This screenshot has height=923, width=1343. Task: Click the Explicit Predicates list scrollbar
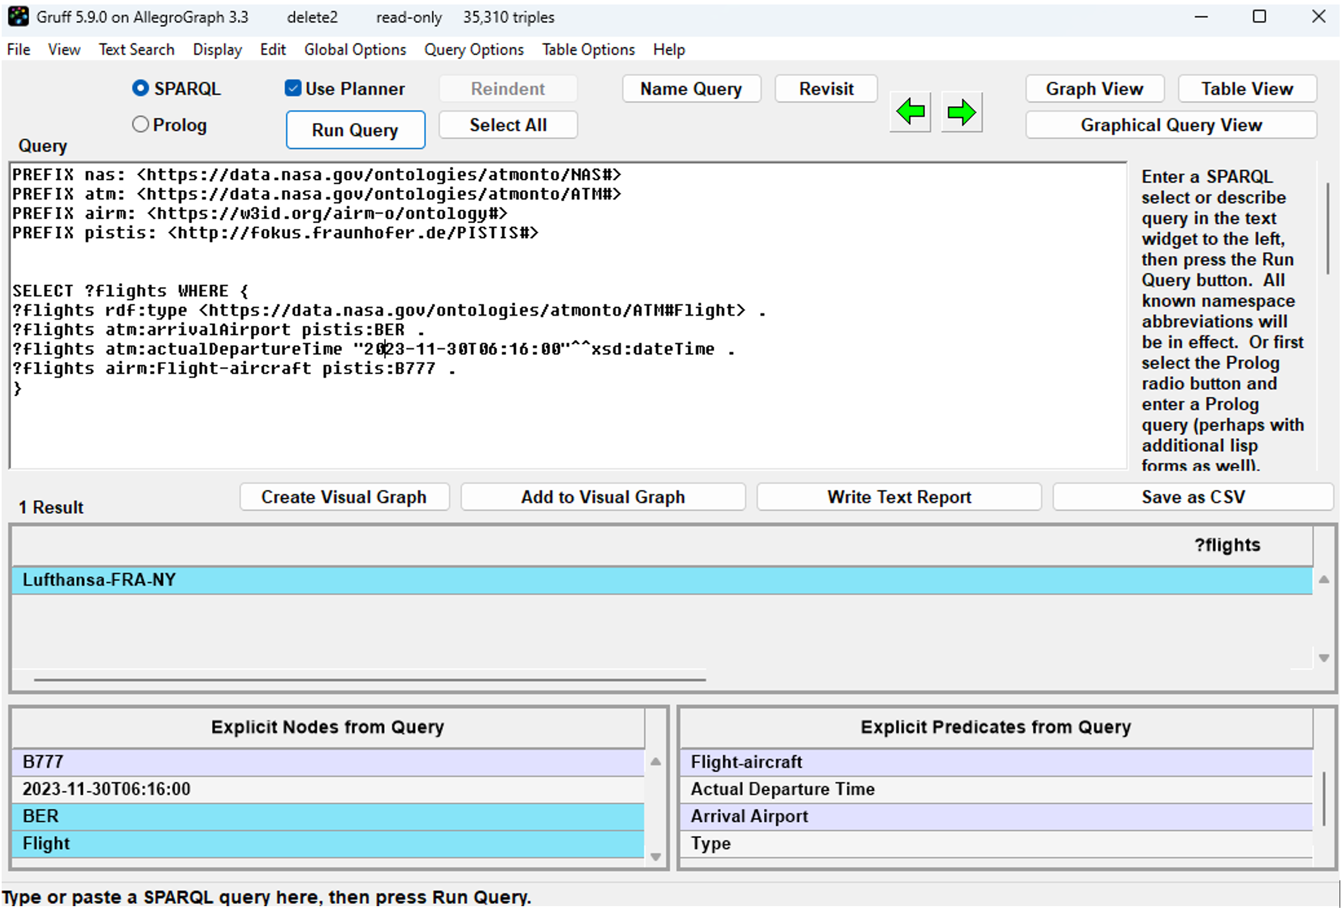(x=1323, y=799)
